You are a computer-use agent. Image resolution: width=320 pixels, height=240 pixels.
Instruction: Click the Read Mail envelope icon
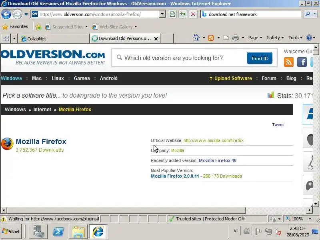tap(226, 38)
